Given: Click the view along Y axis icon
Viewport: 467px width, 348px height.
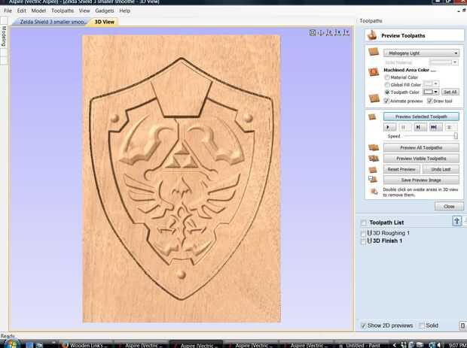Looking at the screenshot, I should click(x=346, y=32).
